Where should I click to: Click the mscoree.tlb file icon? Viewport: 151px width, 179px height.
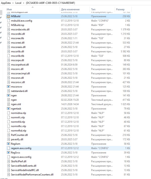(9, 38)
